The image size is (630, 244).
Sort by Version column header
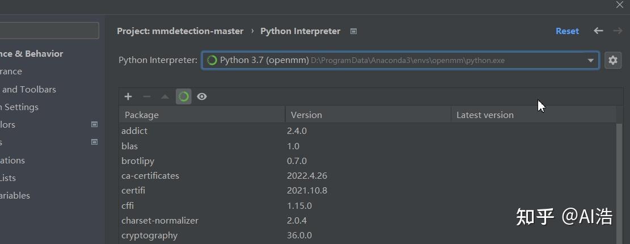pyautogui.click(x=367, y=115)
